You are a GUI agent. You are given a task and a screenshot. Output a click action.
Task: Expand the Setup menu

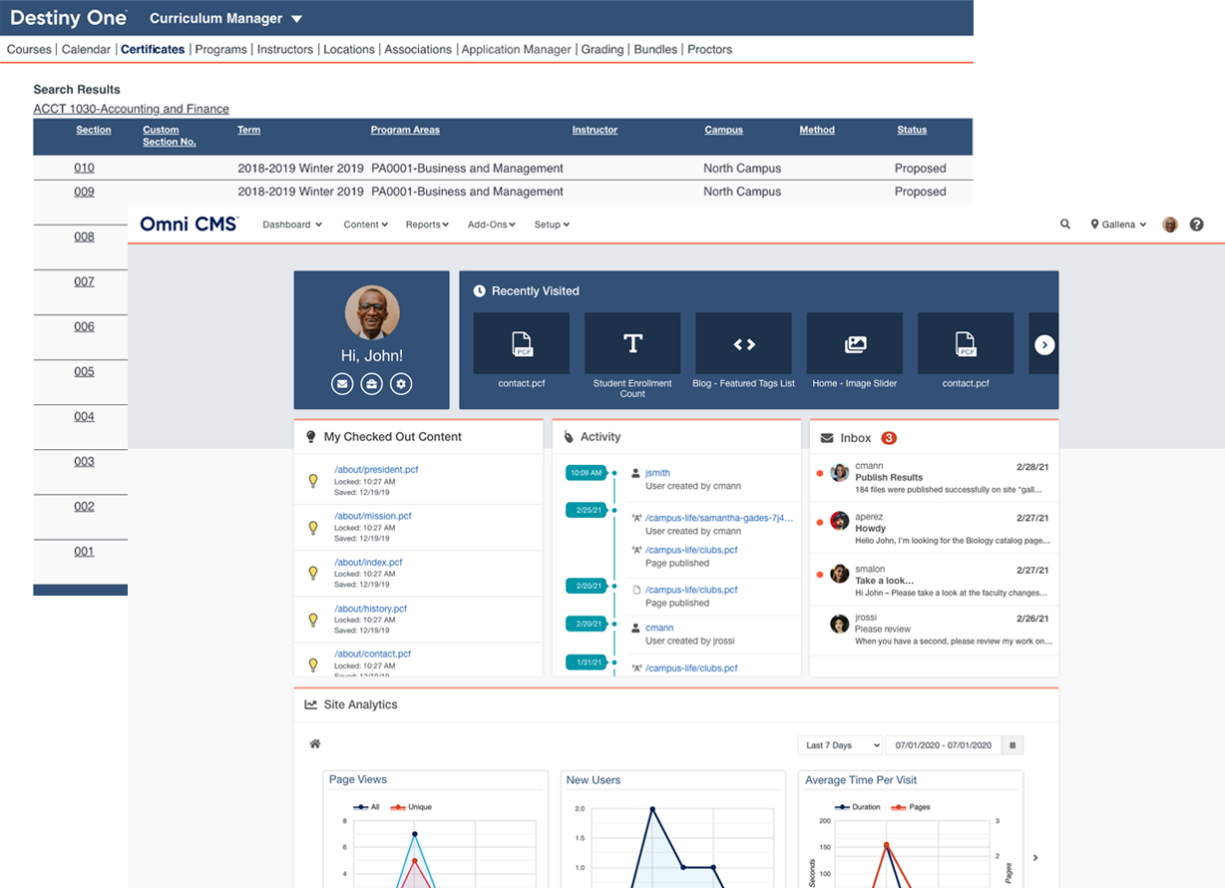point(552,224)
